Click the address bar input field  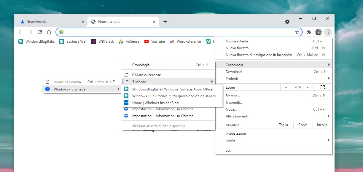pos(179,32)
